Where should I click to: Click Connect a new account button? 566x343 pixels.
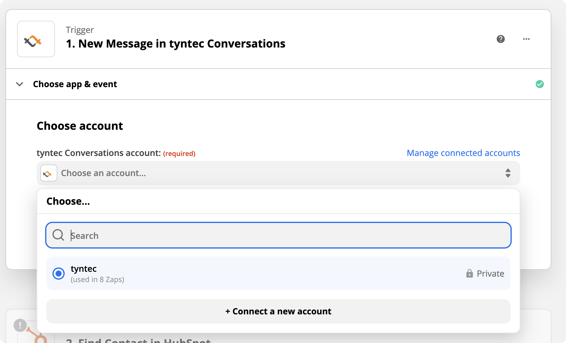click(278, 311)
